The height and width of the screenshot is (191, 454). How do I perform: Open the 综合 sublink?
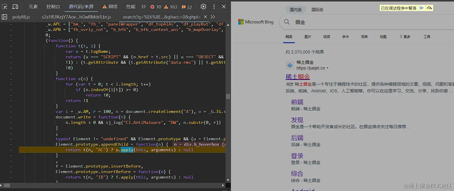coord(297,174)
